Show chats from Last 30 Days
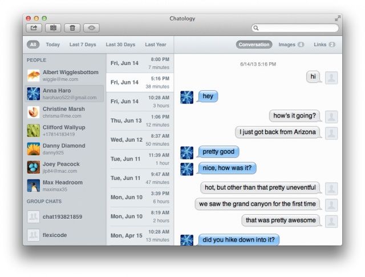 point(120,45)
